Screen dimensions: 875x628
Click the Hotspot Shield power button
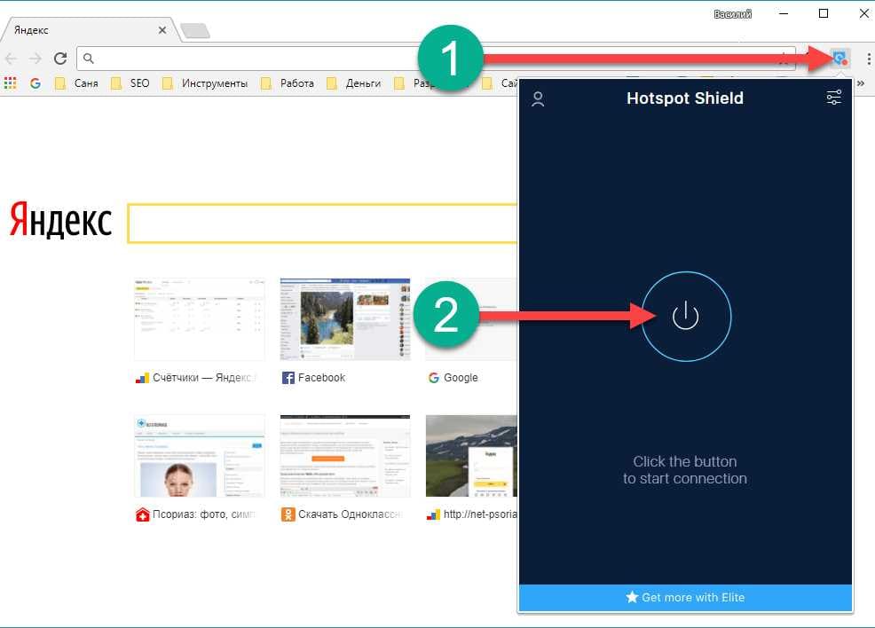point(686,317)
